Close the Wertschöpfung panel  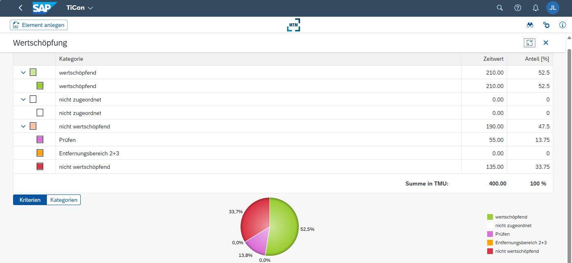click(546, 43)
